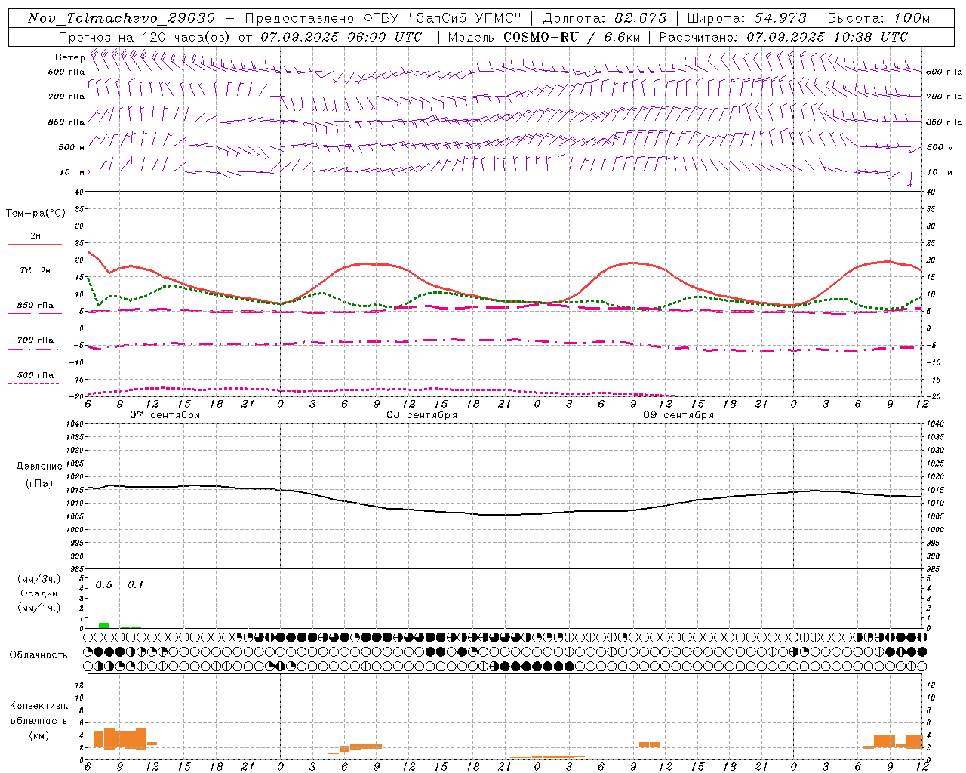Viewport: 966px width, 773px height.
Task: Click the Ветер panel label
Action: point(69,57)
